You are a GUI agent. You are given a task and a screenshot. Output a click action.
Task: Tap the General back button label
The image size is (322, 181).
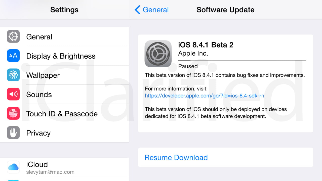tap(156, 10)
